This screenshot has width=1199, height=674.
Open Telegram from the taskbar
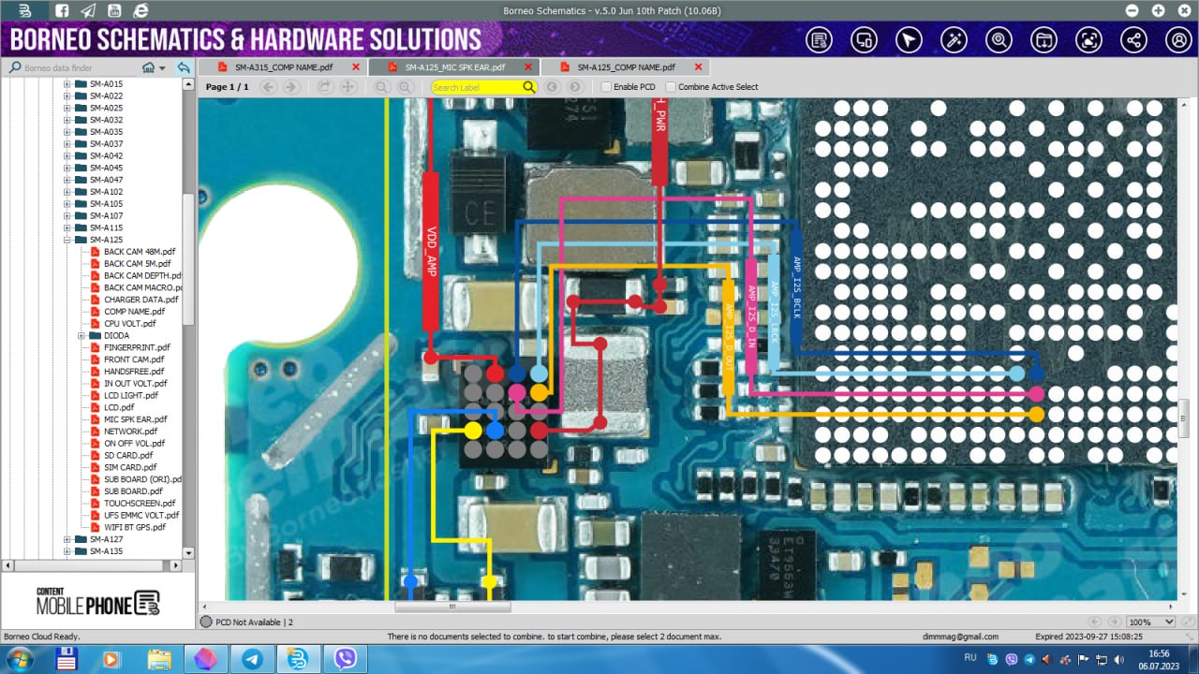tap(253, 659)
